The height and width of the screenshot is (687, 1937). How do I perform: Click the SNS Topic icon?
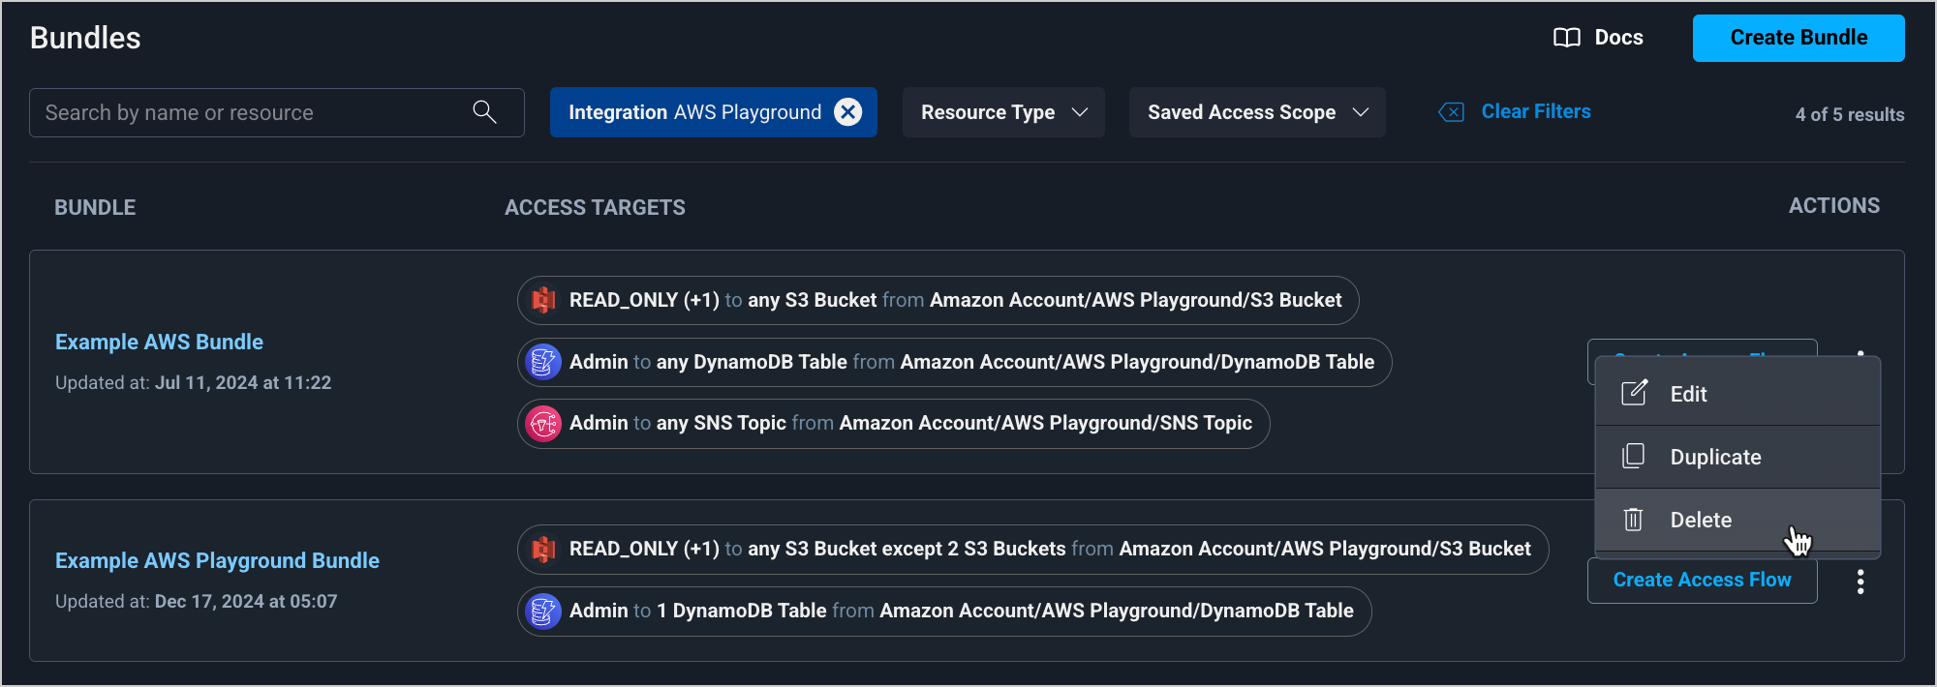(543, 424)
